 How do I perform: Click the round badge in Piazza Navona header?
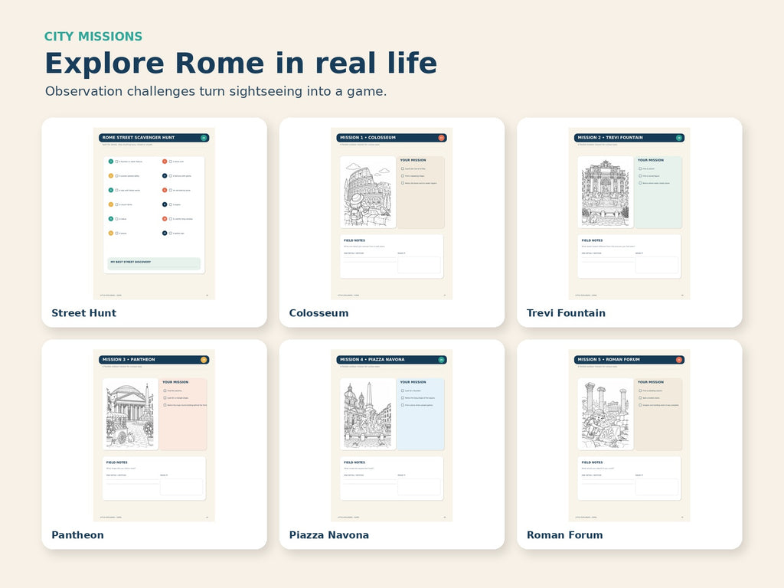pyautogui.click(x=442, y=360)
